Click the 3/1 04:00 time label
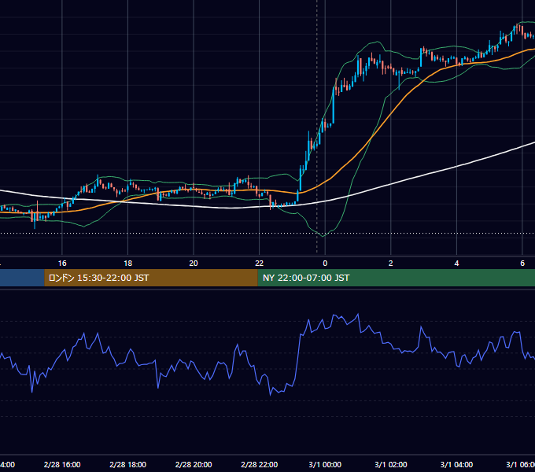535x472 pixels. [456, 464]
